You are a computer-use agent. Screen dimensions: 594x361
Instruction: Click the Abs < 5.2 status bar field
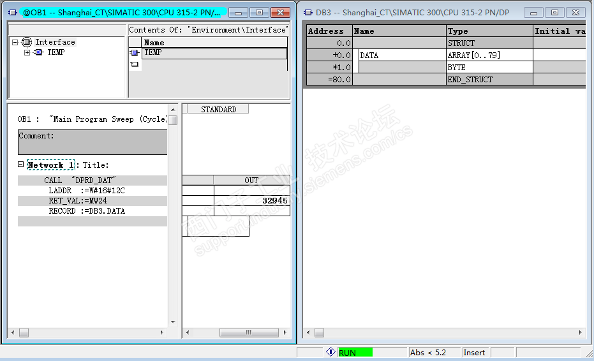[434, 352]
